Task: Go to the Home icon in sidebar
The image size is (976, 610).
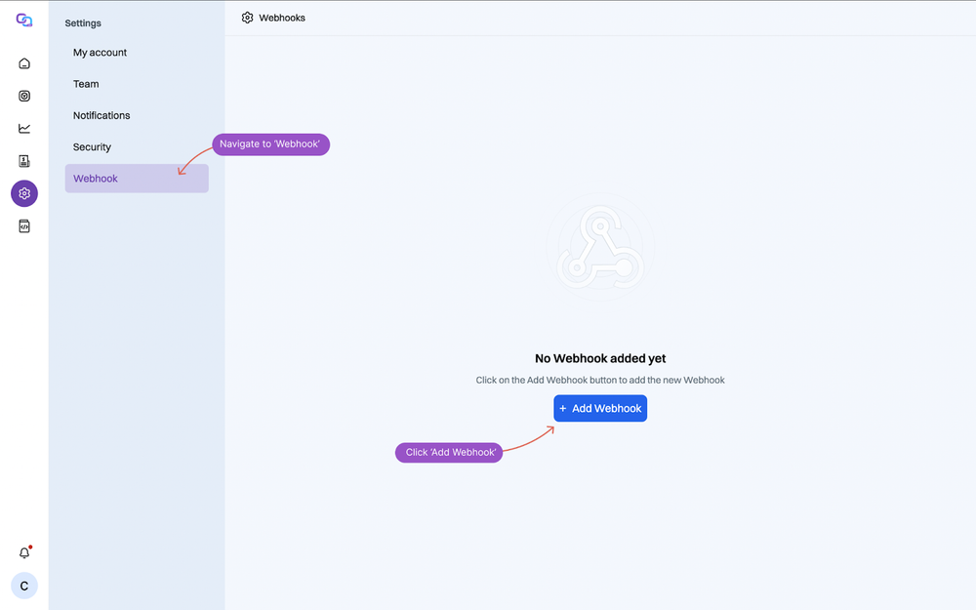Action: point(24,63)
